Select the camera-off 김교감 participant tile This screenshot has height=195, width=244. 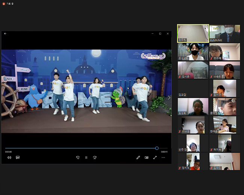coord(193,88)
